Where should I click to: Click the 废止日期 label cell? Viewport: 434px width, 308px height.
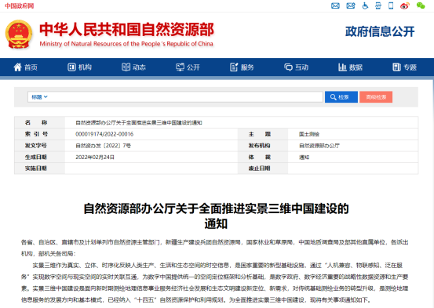[x=263, y=168]
